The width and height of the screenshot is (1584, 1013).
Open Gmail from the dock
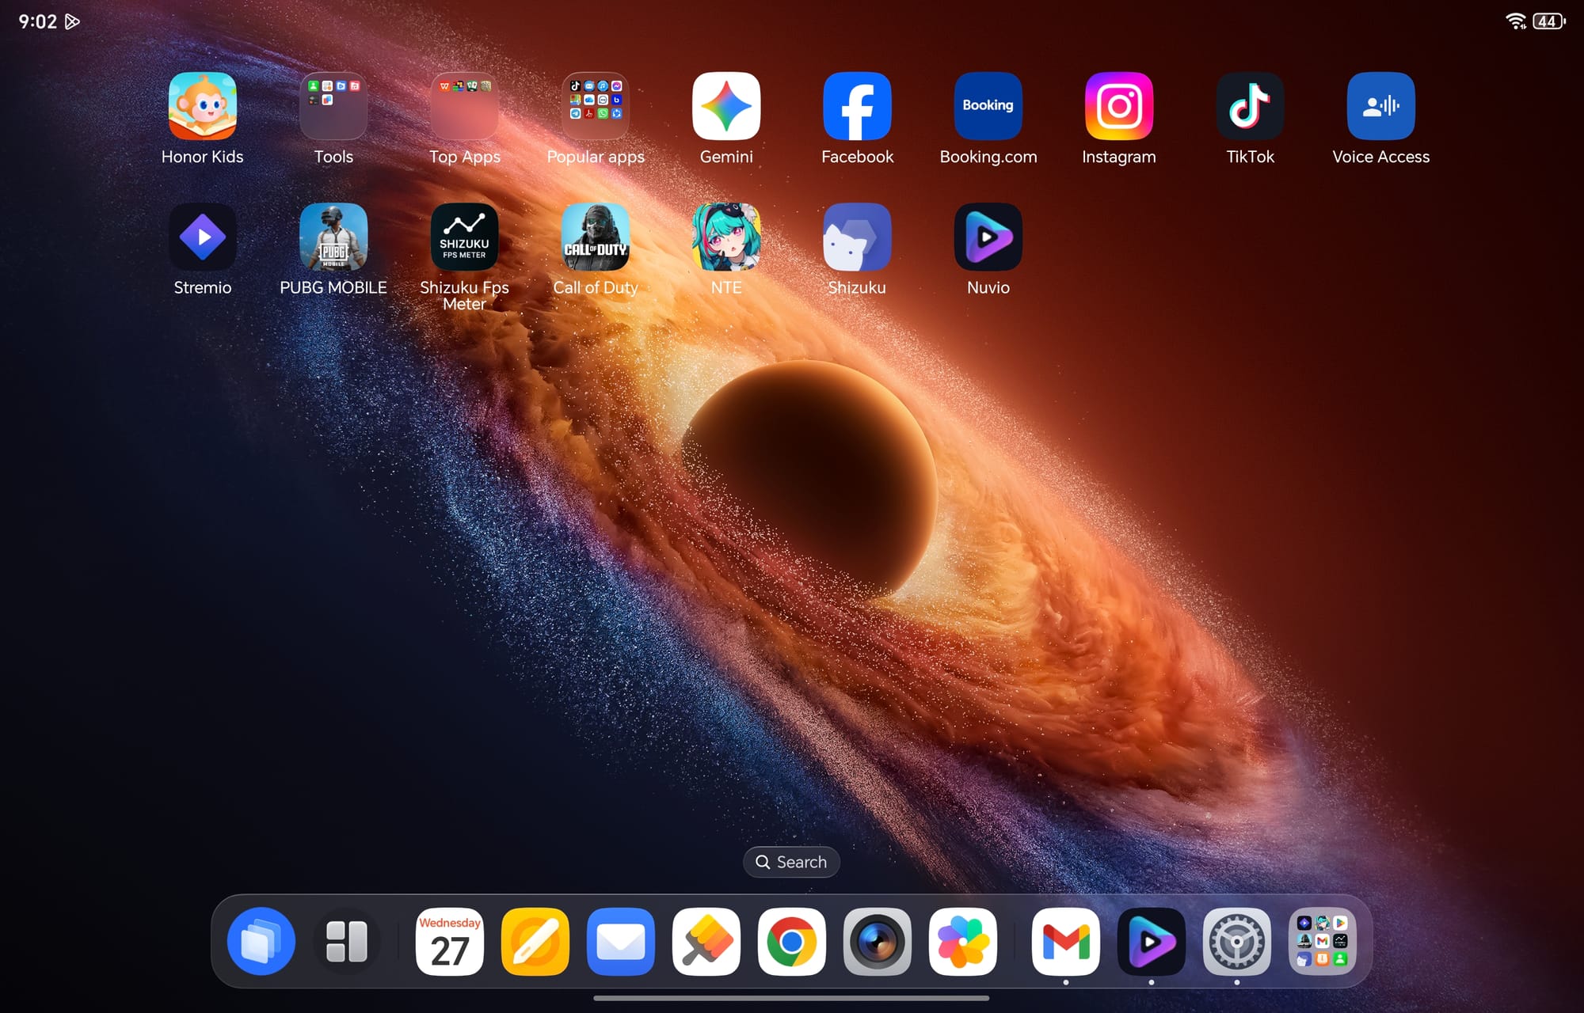coord(1066,942)
